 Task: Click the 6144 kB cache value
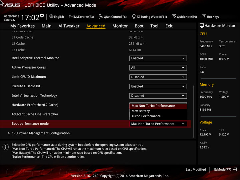tap(135, 50)
